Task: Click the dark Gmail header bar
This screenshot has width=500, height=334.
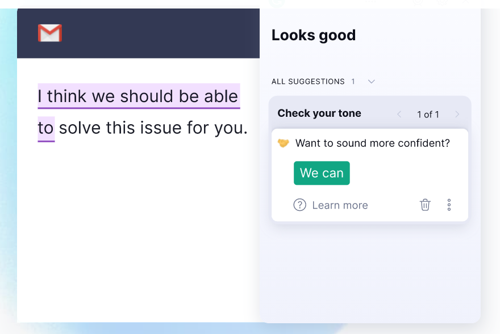Action: [159, 33]
